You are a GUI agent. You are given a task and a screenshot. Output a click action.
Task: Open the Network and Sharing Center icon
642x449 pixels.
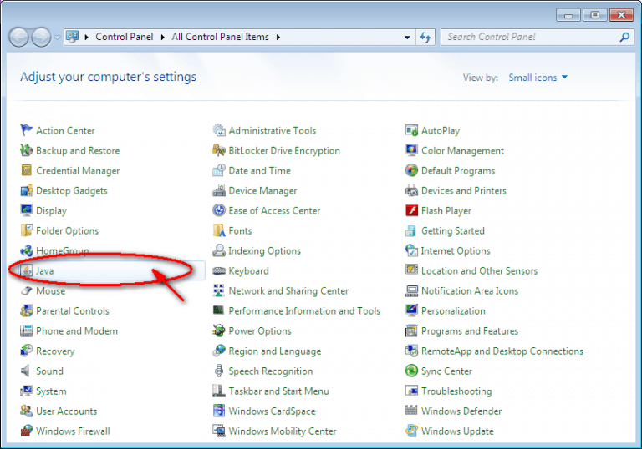pyautogui.click(x=219, y=290)
